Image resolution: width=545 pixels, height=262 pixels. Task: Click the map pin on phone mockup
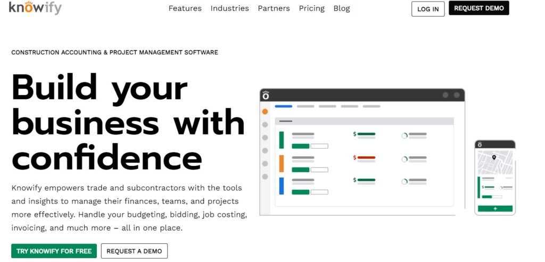pyautogui.click(x=494, y=158)
